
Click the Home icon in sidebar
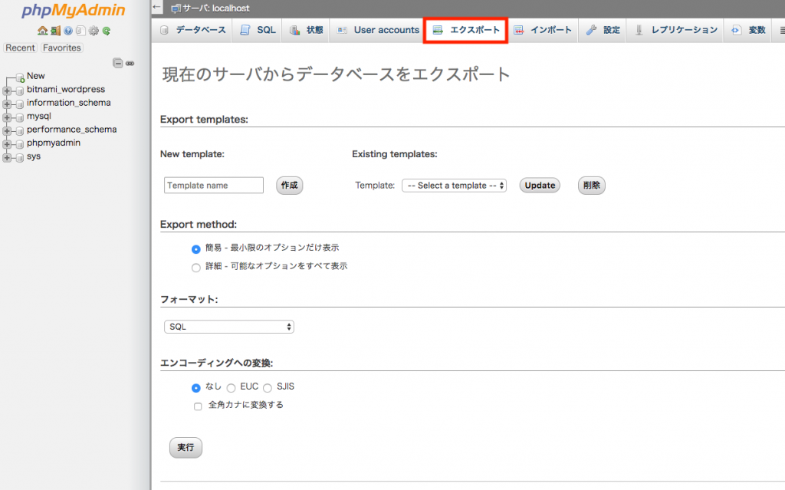pos(42,31)
